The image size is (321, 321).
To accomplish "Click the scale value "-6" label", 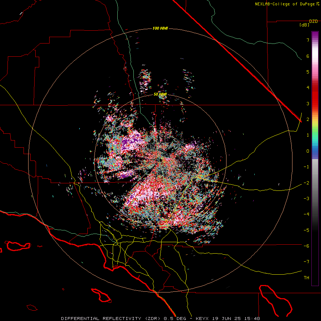I will (306, 246).
